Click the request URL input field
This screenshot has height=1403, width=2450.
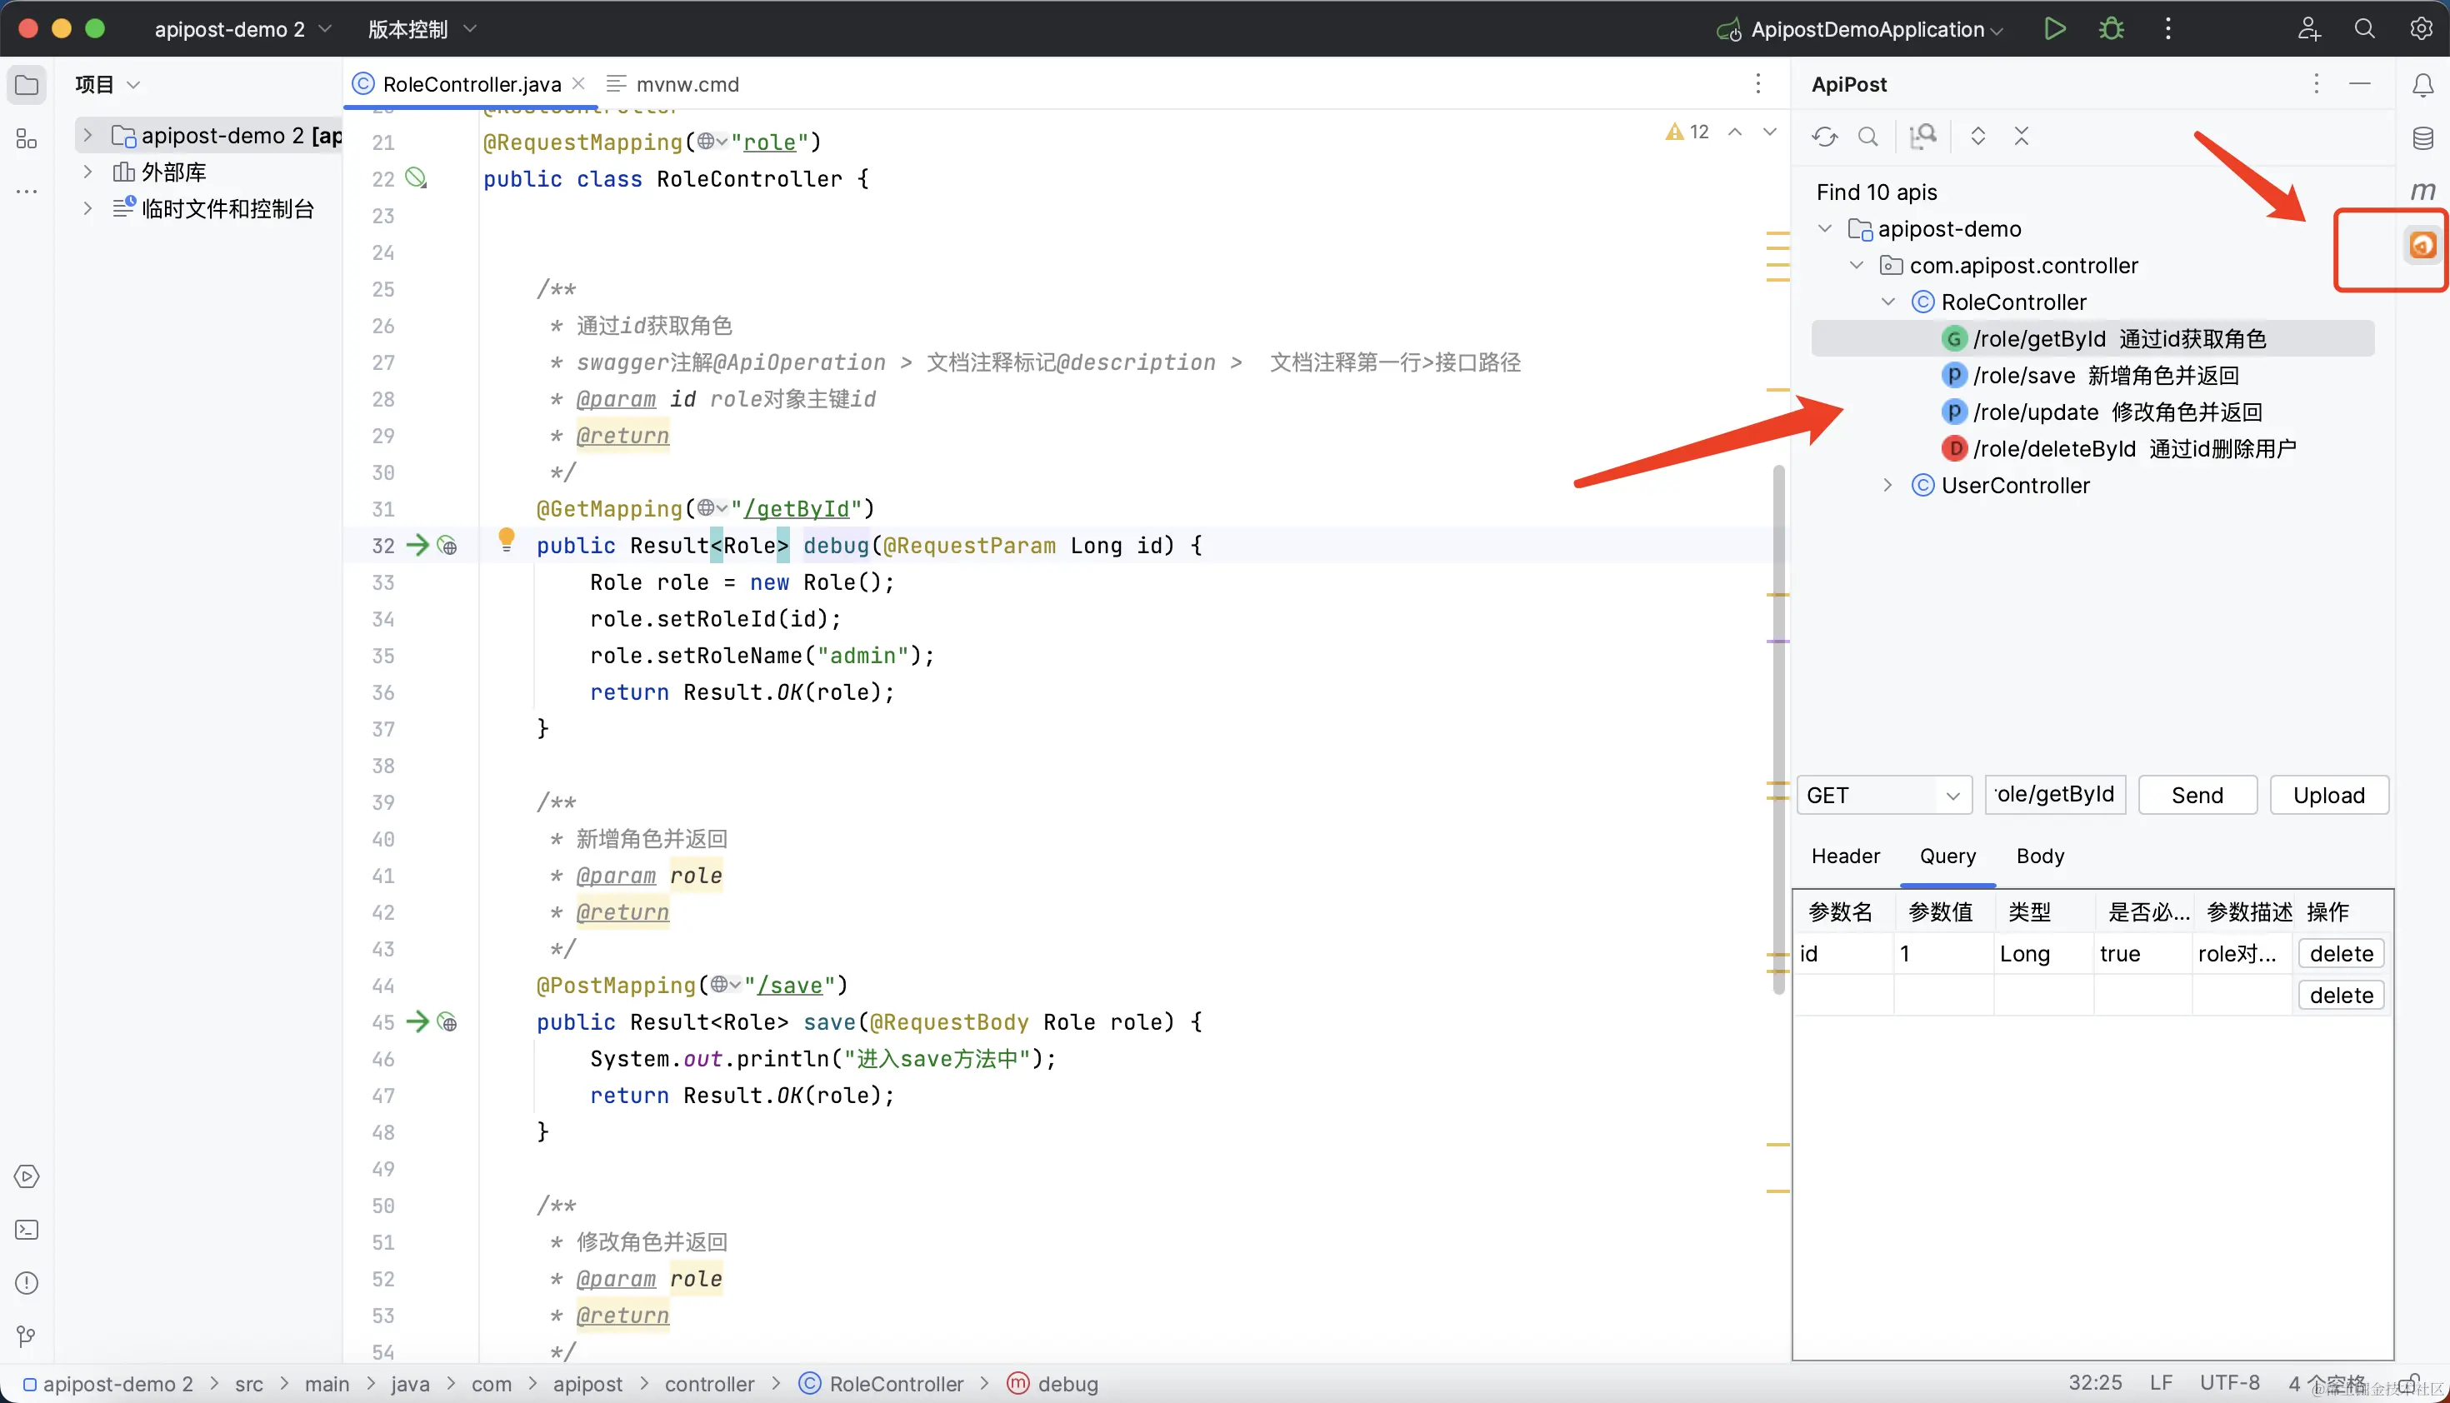click(x=2054, y=796)
